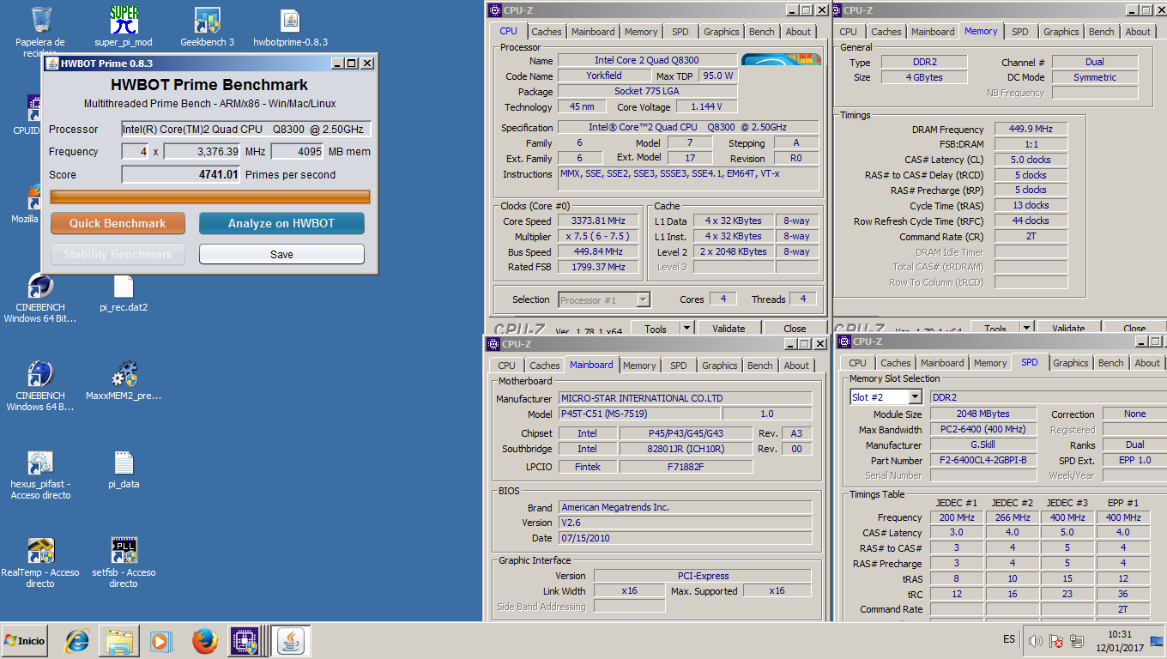Open the hexus_pifast shortcut icon
The image size is (1167, 659).
pos(40,463)
